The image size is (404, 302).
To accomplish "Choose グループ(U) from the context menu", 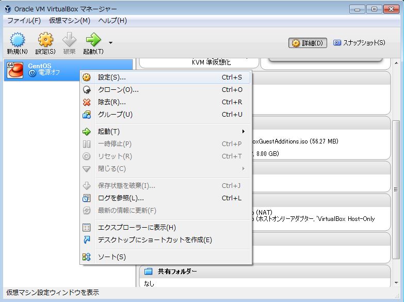I will coord(166,115).
